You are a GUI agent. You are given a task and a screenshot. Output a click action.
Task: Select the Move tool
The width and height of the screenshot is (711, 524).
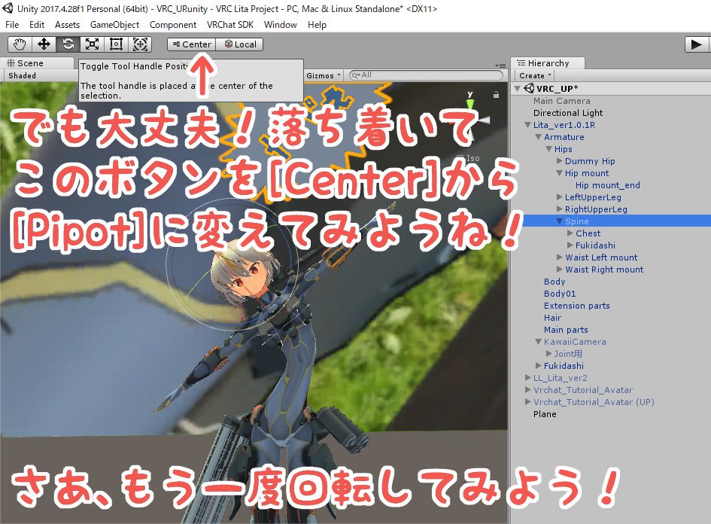[44, 44]
